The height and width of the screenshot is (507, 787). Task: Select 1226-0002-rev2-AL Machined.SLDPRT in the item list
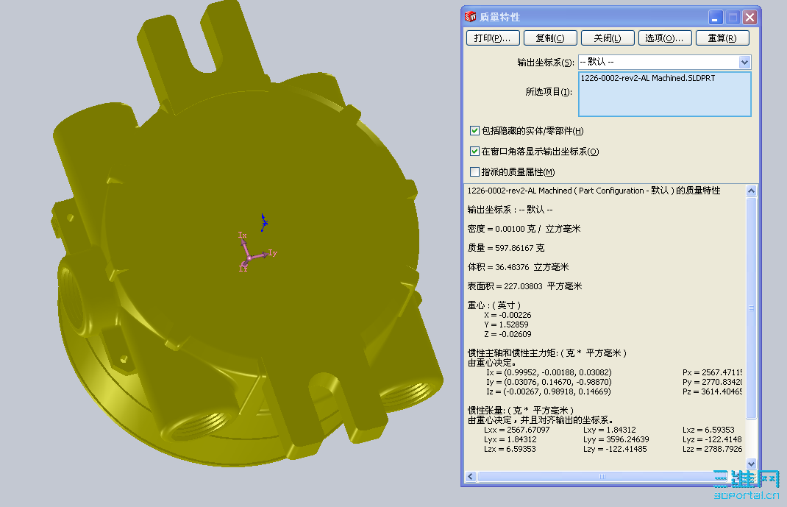647,77
